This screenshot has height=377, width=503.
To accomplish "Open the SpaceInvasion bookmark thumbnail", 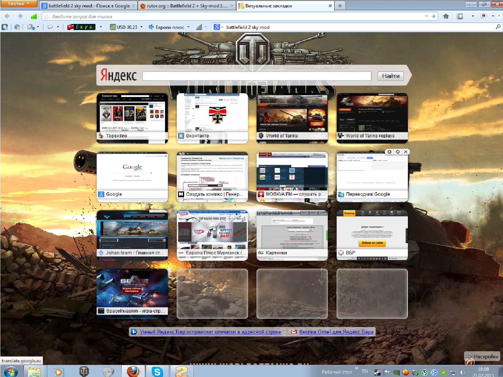I will tap(132, 294).
